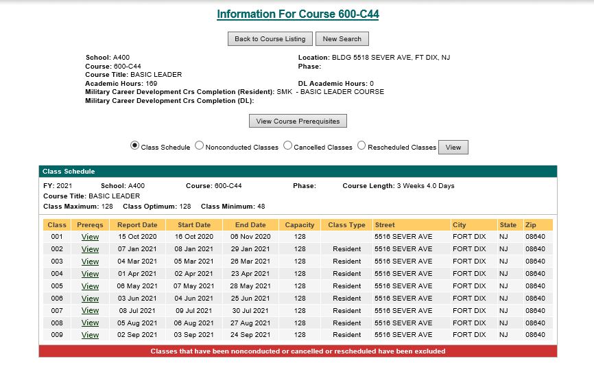Image resolution: width=594 pixels, height=372 pixels.
Task: Click View link for class 009
Action: pos(90,335)
